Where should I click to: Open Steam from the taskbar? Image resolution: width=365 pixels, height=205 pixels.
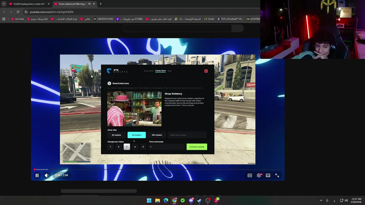pos(199,200)
